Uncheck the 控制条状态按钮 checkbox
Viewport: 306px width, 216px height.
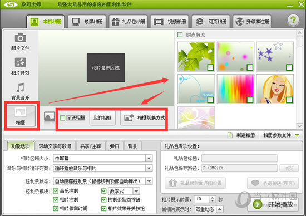103,200
